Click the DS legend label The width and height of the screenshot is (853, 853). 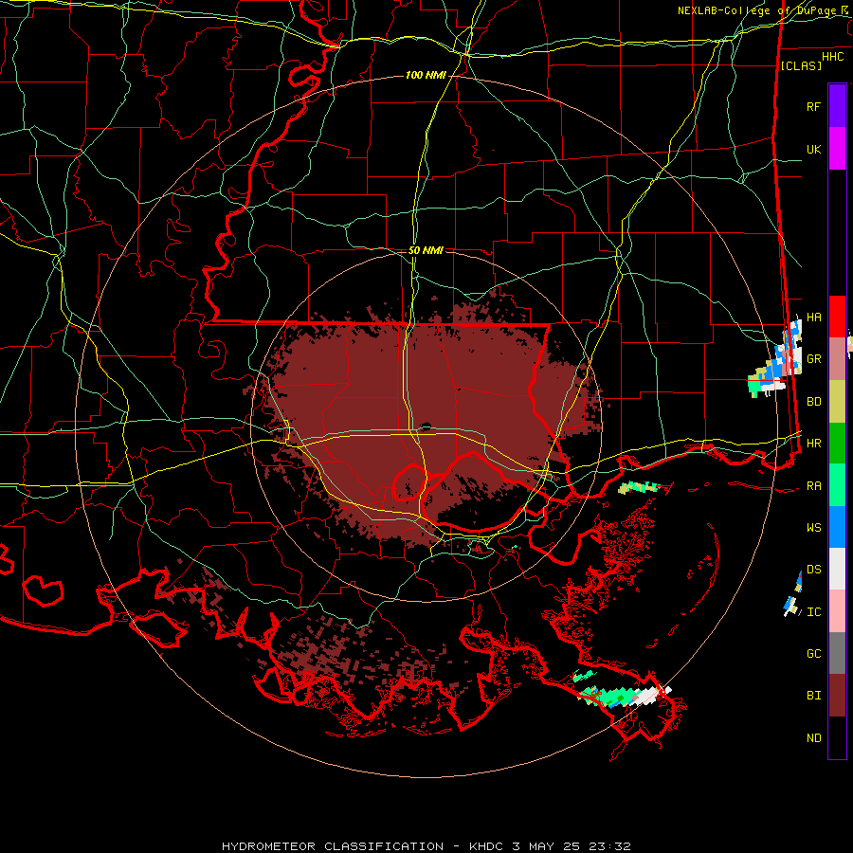tap(813, 570)
